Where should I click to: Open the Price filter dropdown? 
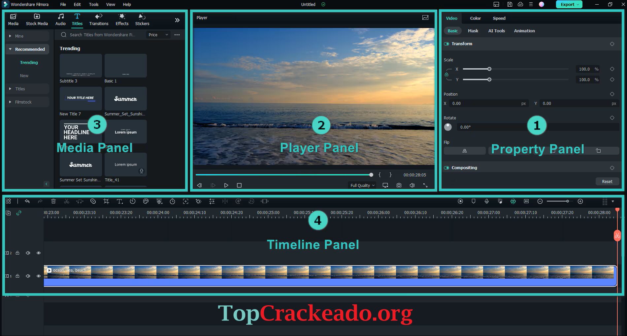coord(158,35)
